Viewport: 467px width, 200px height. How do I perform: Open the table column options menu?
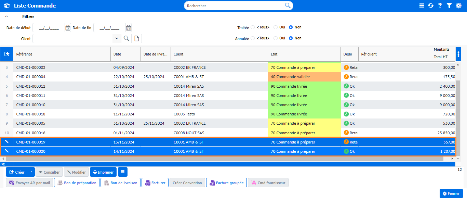(x=458, y=54)
